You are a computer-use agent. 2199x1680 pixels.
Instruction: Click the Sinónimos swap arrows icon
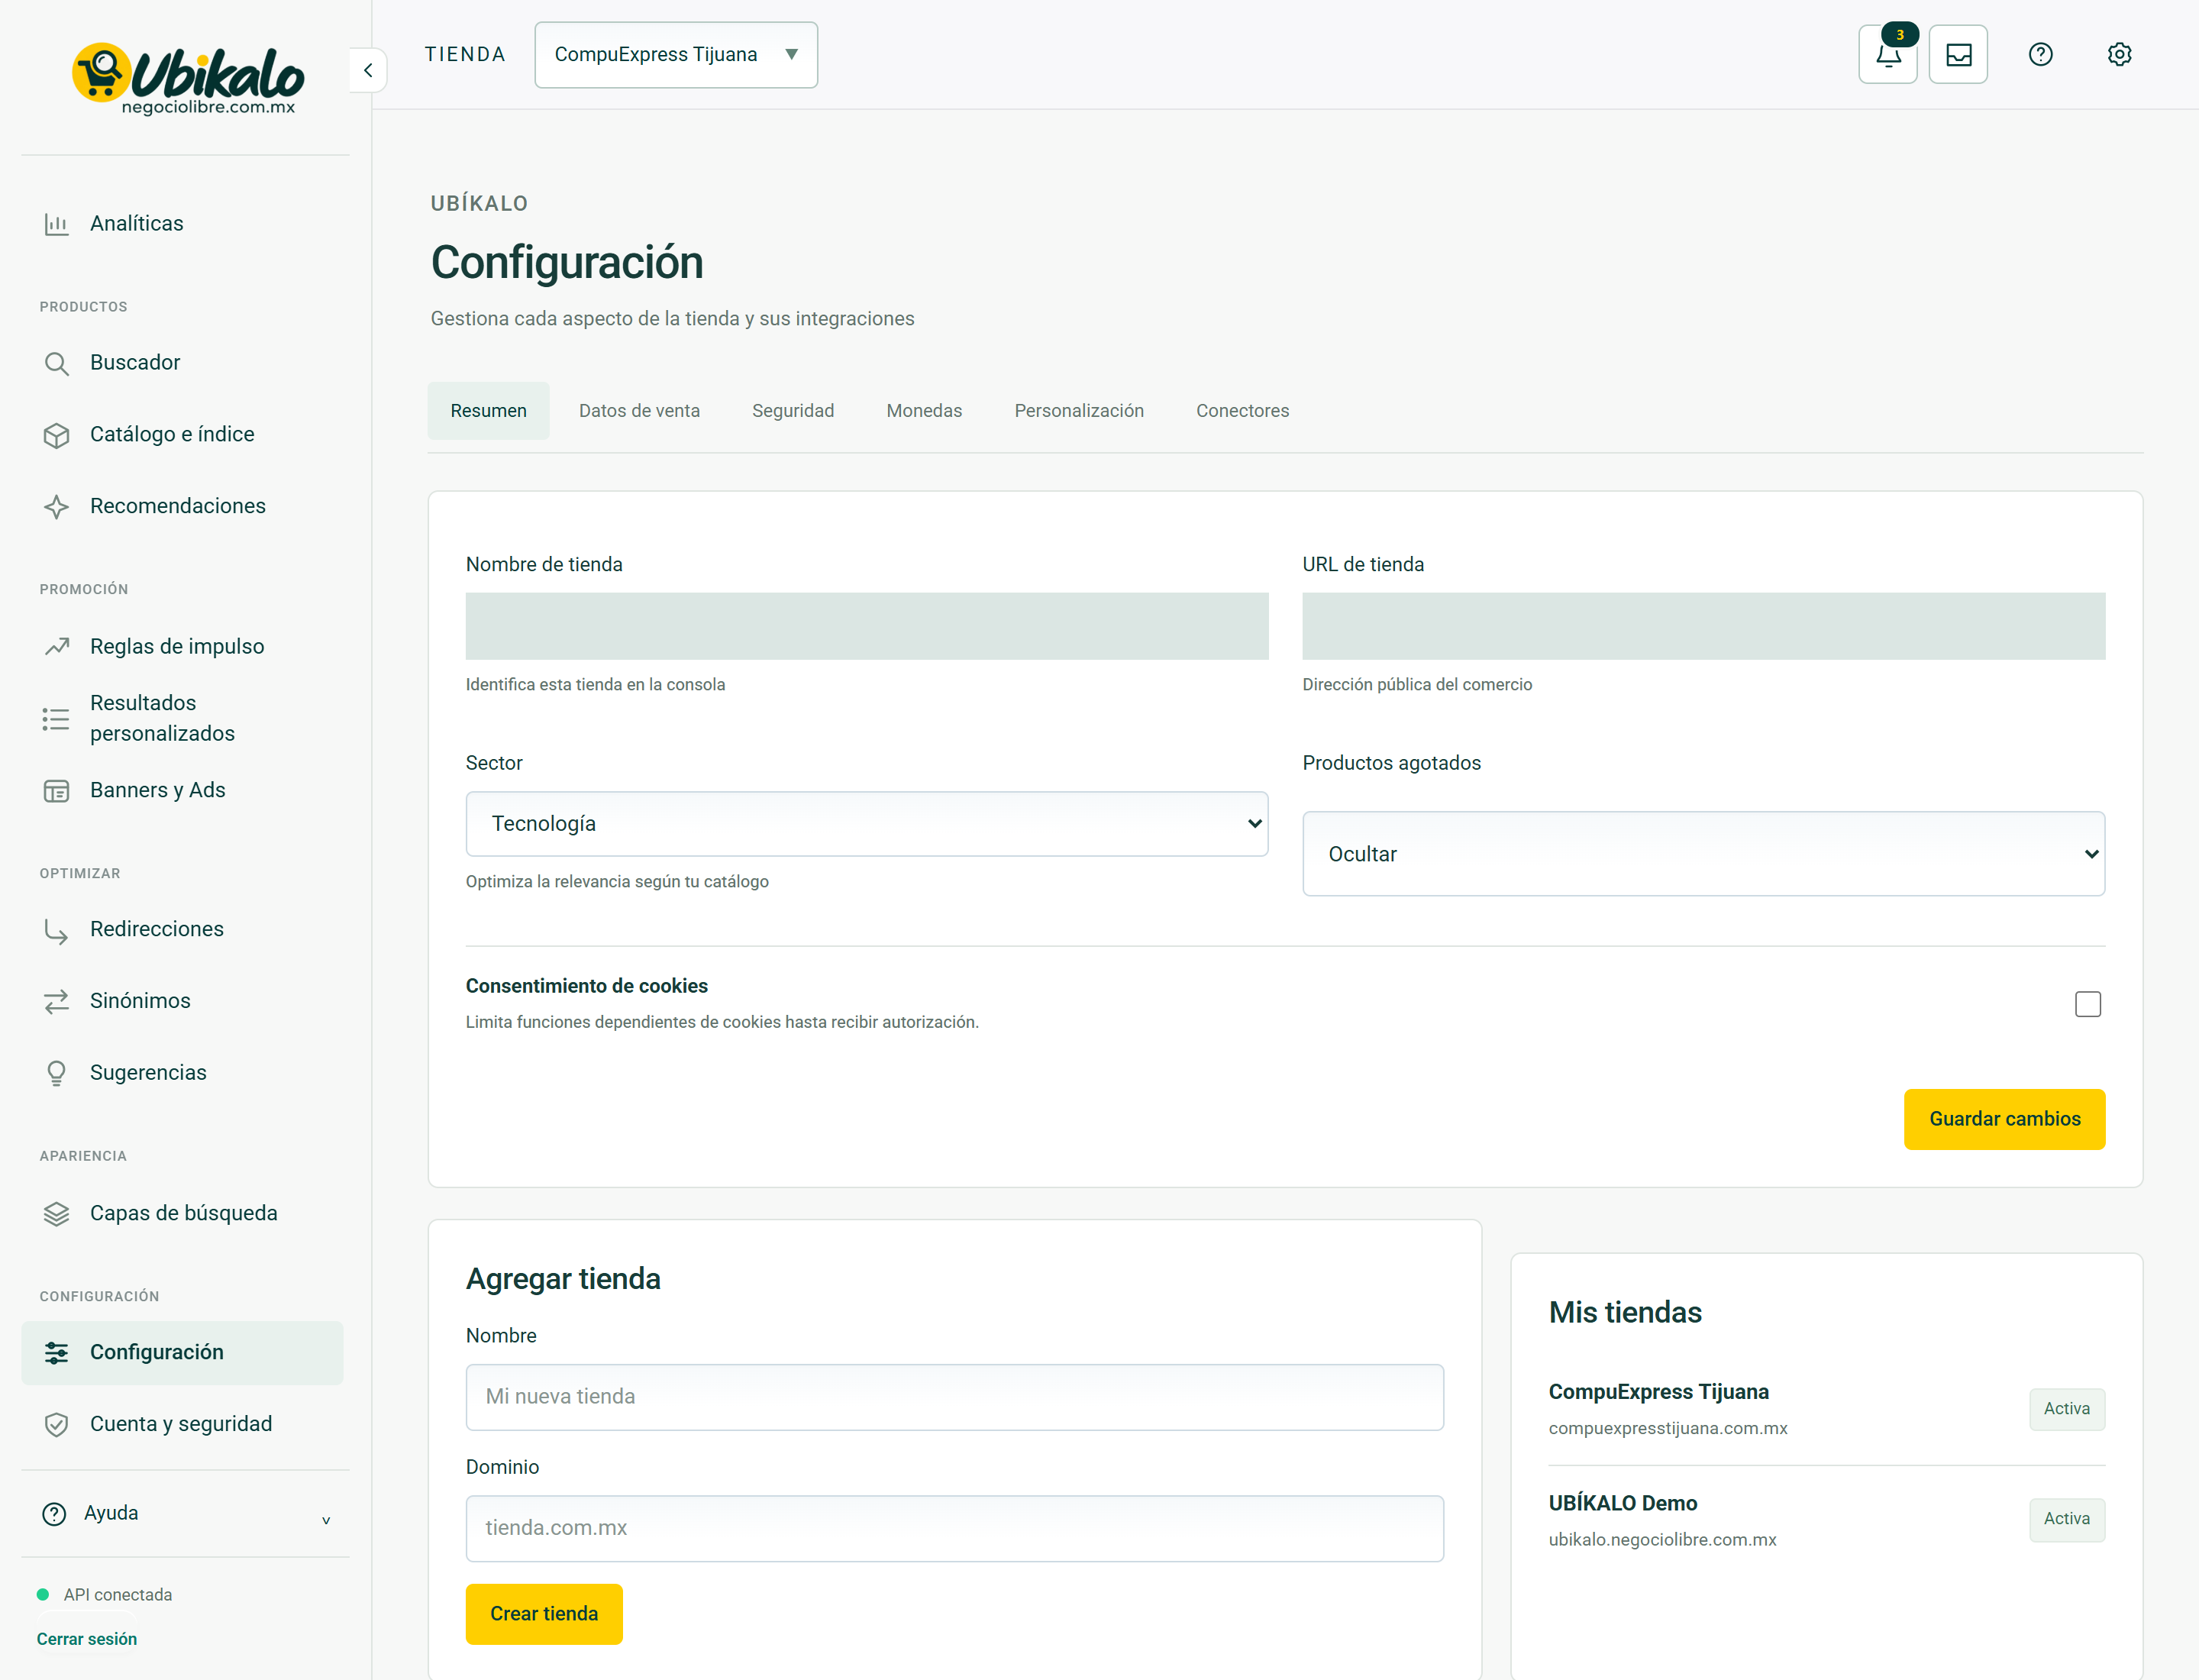56,1001
